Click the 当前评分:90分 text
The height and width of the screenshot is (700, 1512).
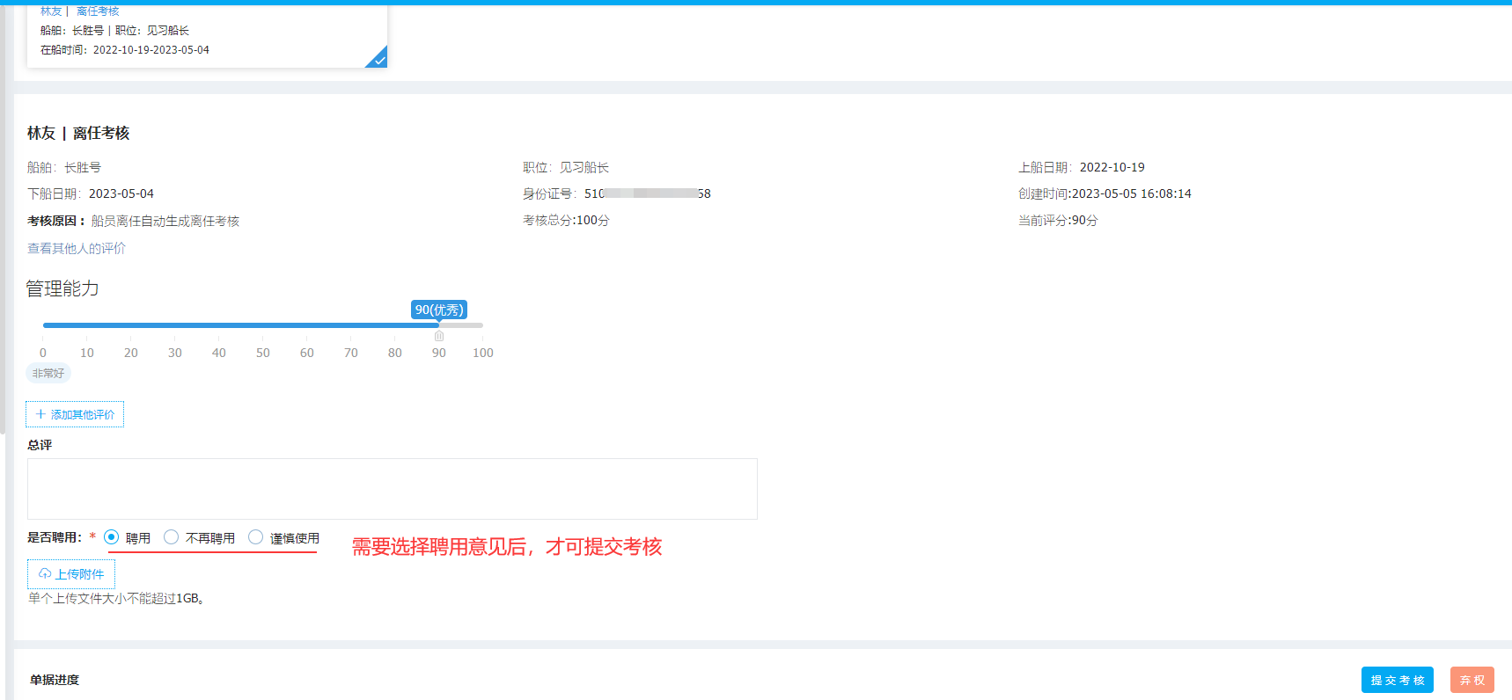click(1058, 221)
